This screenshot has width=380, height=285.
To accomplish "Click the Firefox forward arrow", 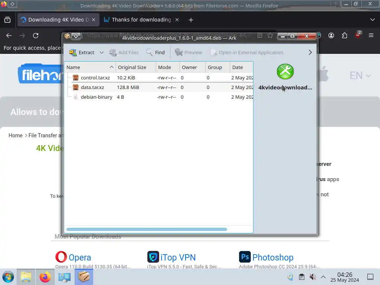I will click(22, 36).
